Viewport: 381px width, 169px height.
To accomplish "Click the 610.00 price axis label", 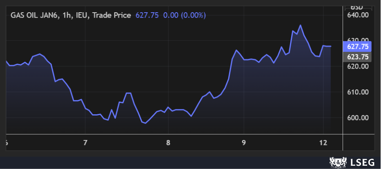I will coord(358,92).
